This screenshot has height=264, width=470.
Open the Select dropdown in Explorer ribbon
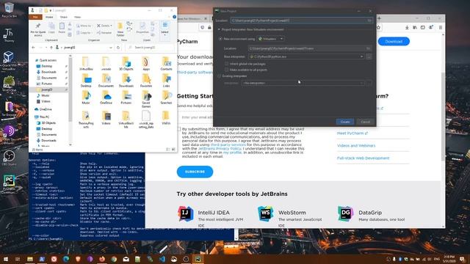(164, 29)
